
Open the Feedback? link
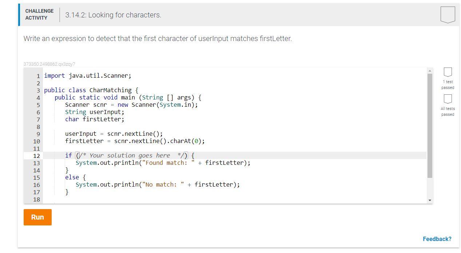[x=437, y=239]
